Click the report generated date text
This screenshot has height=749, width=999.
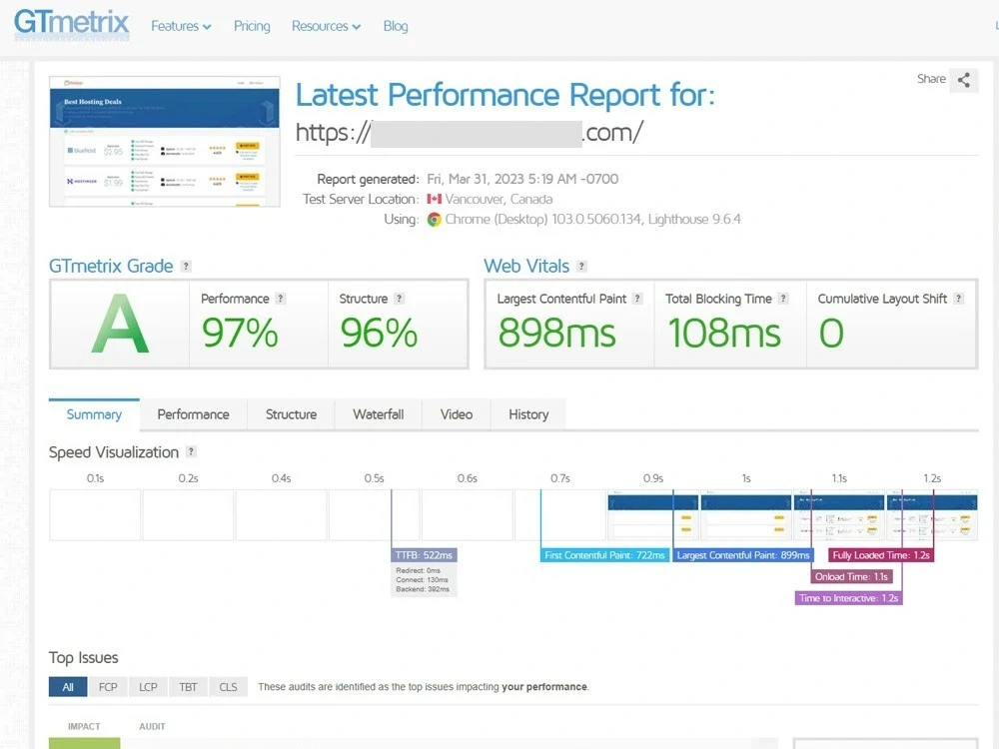click(522, 179)
